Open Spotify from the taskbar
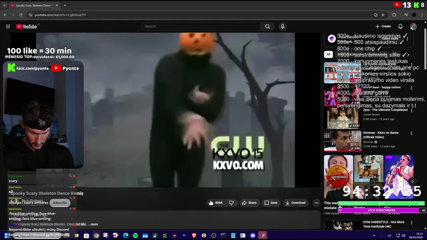Image resolution: width=427 pixels, height=240 pixels. 135,236
